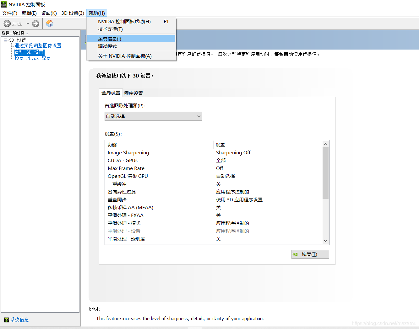419x329 pixels.
Task: Select the 多帧采样 AA (MFAA) row
Action: tap(214, 208)
